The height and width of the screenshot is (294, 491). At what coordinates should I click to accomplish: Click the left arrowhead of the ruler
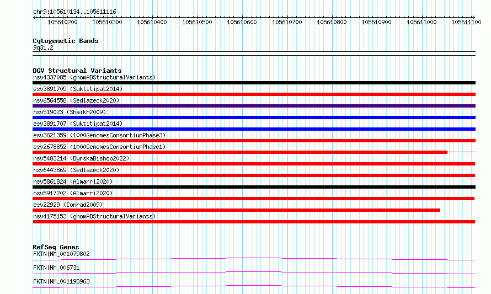point(34,17)
